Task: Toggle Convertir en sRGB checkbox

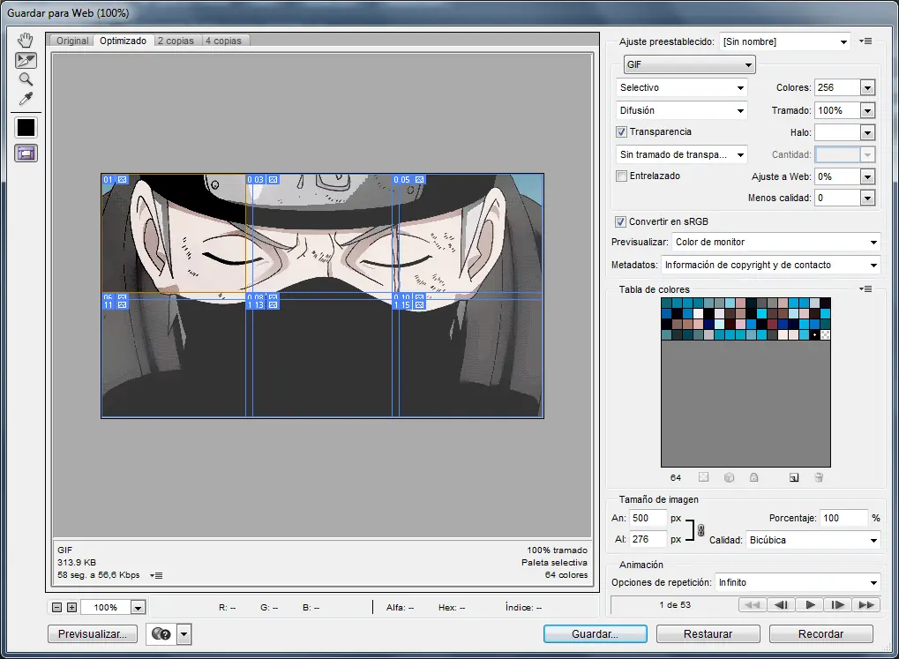Action: point(620,221)
